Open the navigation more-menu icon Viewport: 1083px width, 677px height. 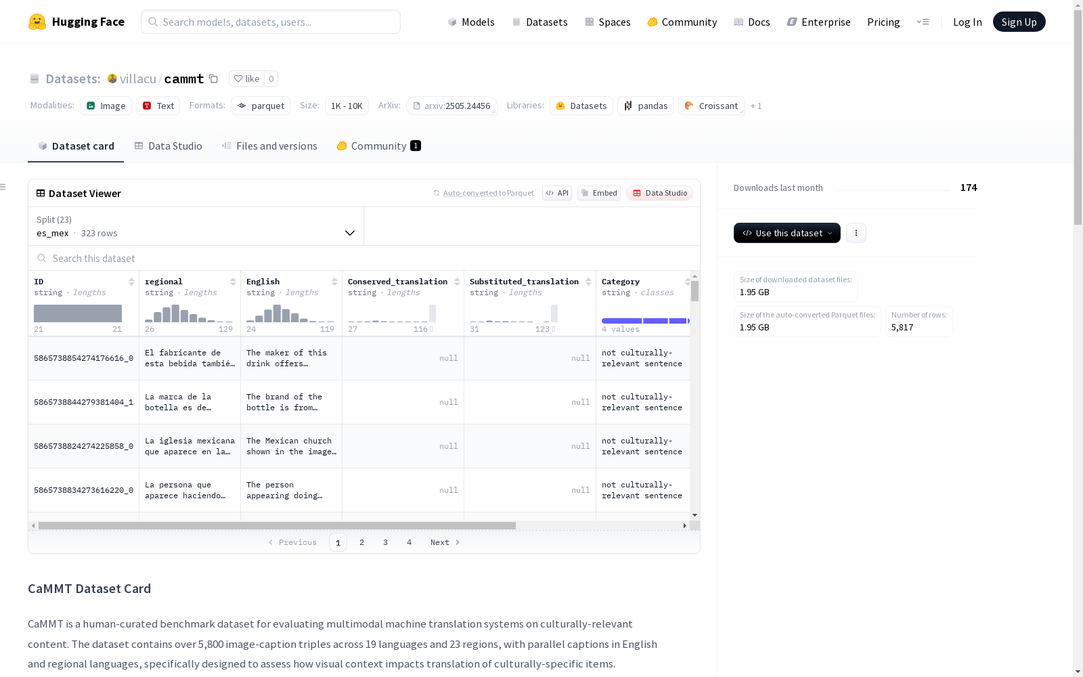tap(923, 22)
